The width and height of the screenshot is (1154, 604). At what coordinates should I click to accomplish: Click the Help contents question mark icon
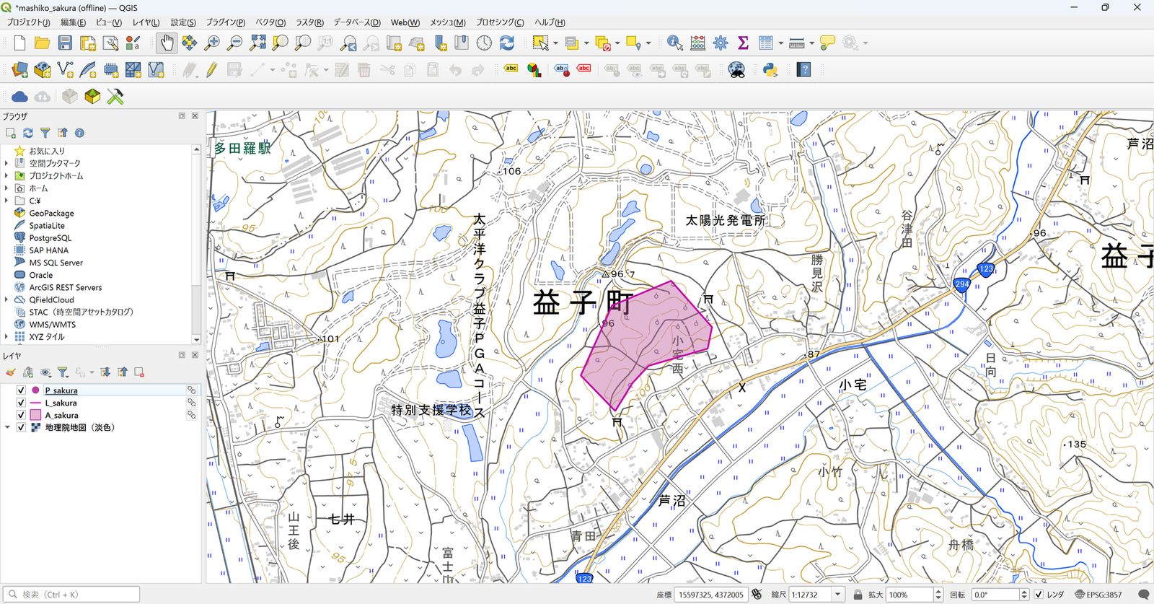[x=804, y=70]
